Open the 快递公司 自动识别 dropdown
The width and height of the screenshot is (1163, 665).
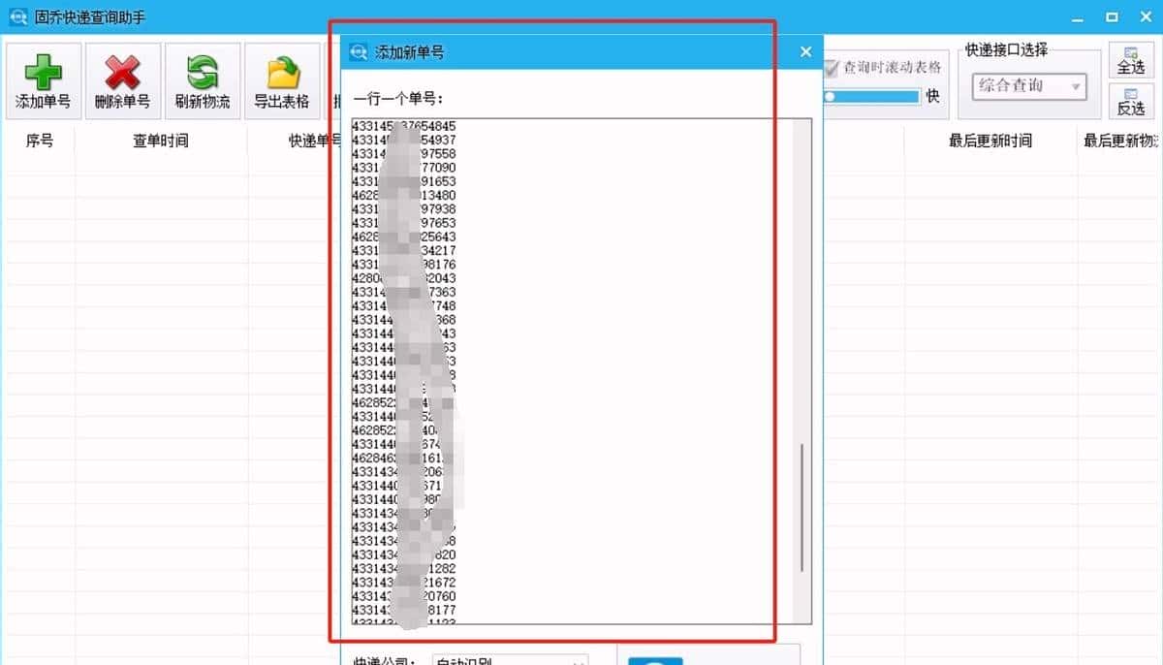tap(511, 660)
